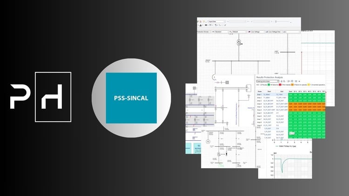
Task: Open the Protection Devices dropdown
Action: point(204,32)
